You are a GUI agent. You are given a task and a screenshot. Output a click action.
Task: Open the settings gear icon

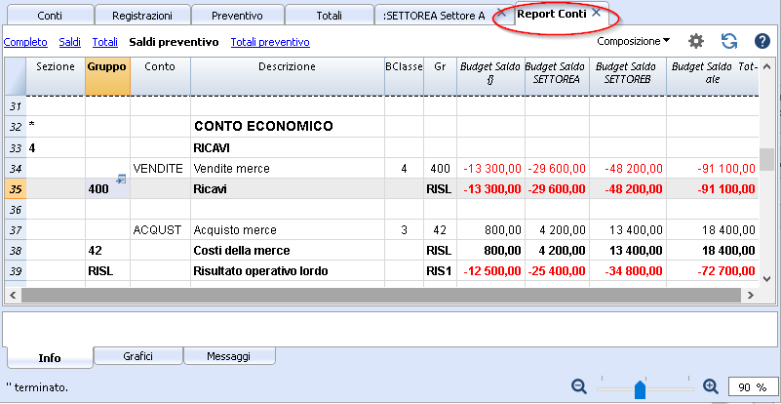click(x=696, y=41)
